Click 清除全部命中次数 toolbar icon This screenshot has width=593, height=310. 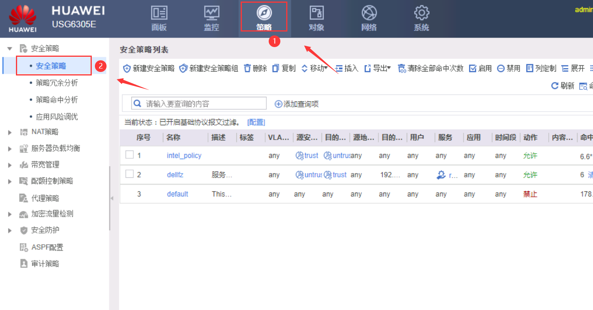point(402,69)
